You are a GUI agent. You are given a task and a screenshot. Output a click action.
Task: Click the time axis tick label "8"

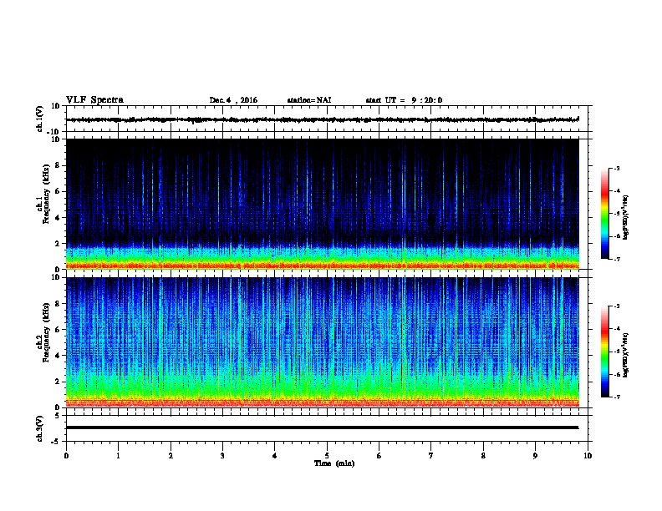(x=483, y=456)
